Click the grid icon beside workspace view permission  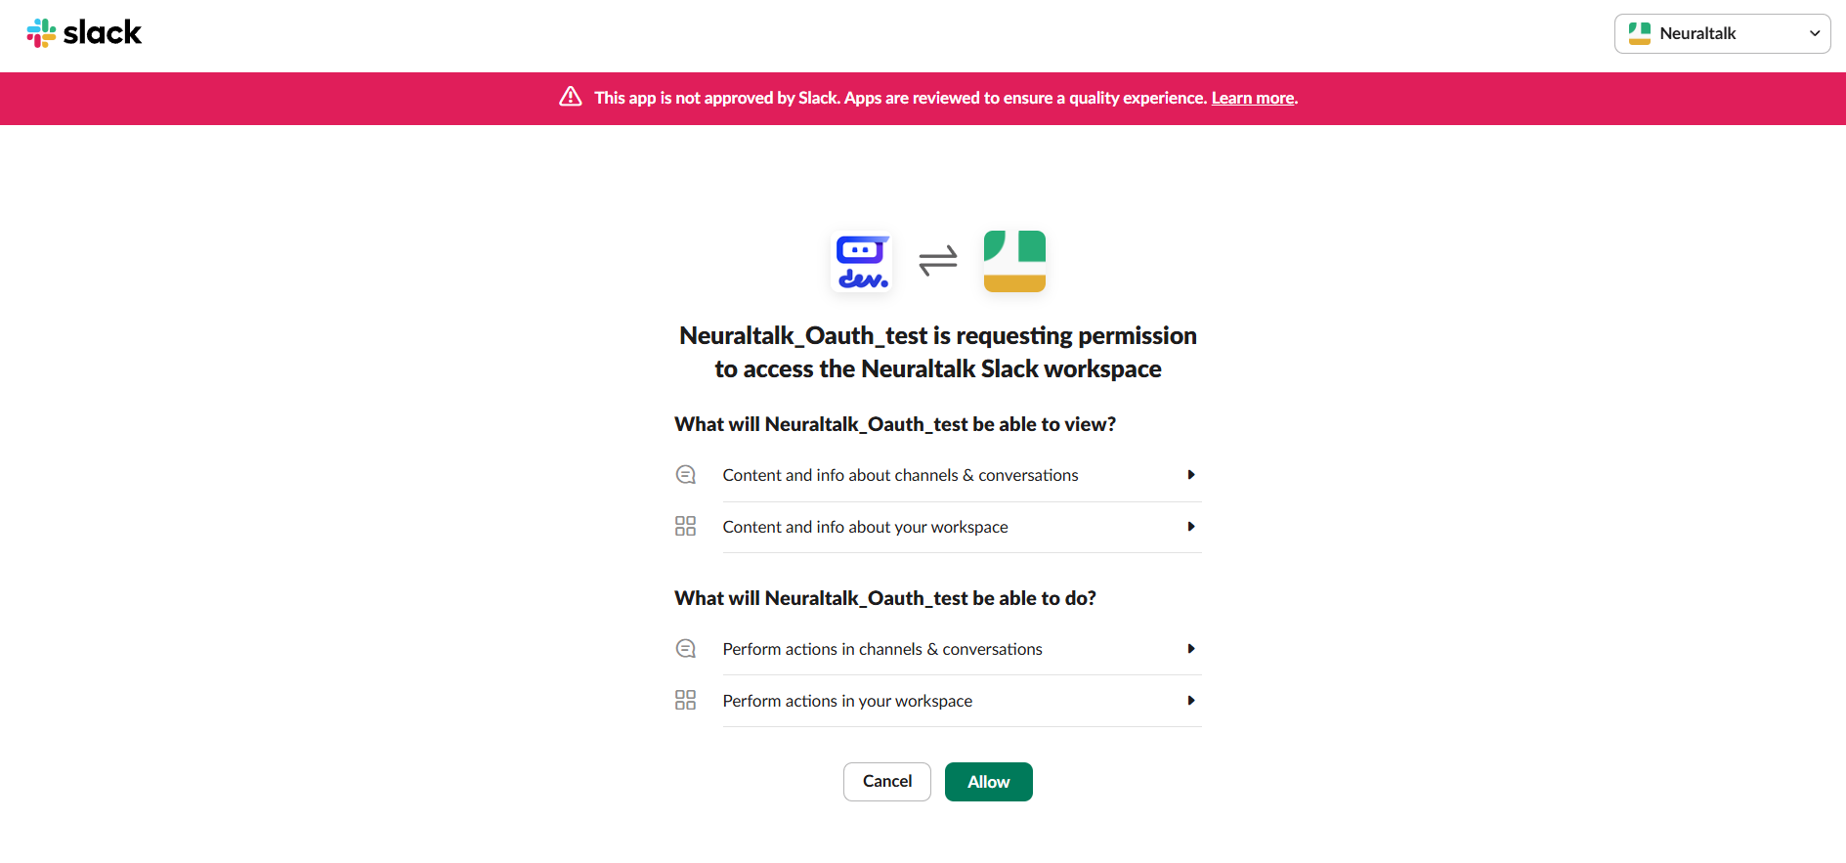coord(686,526)
